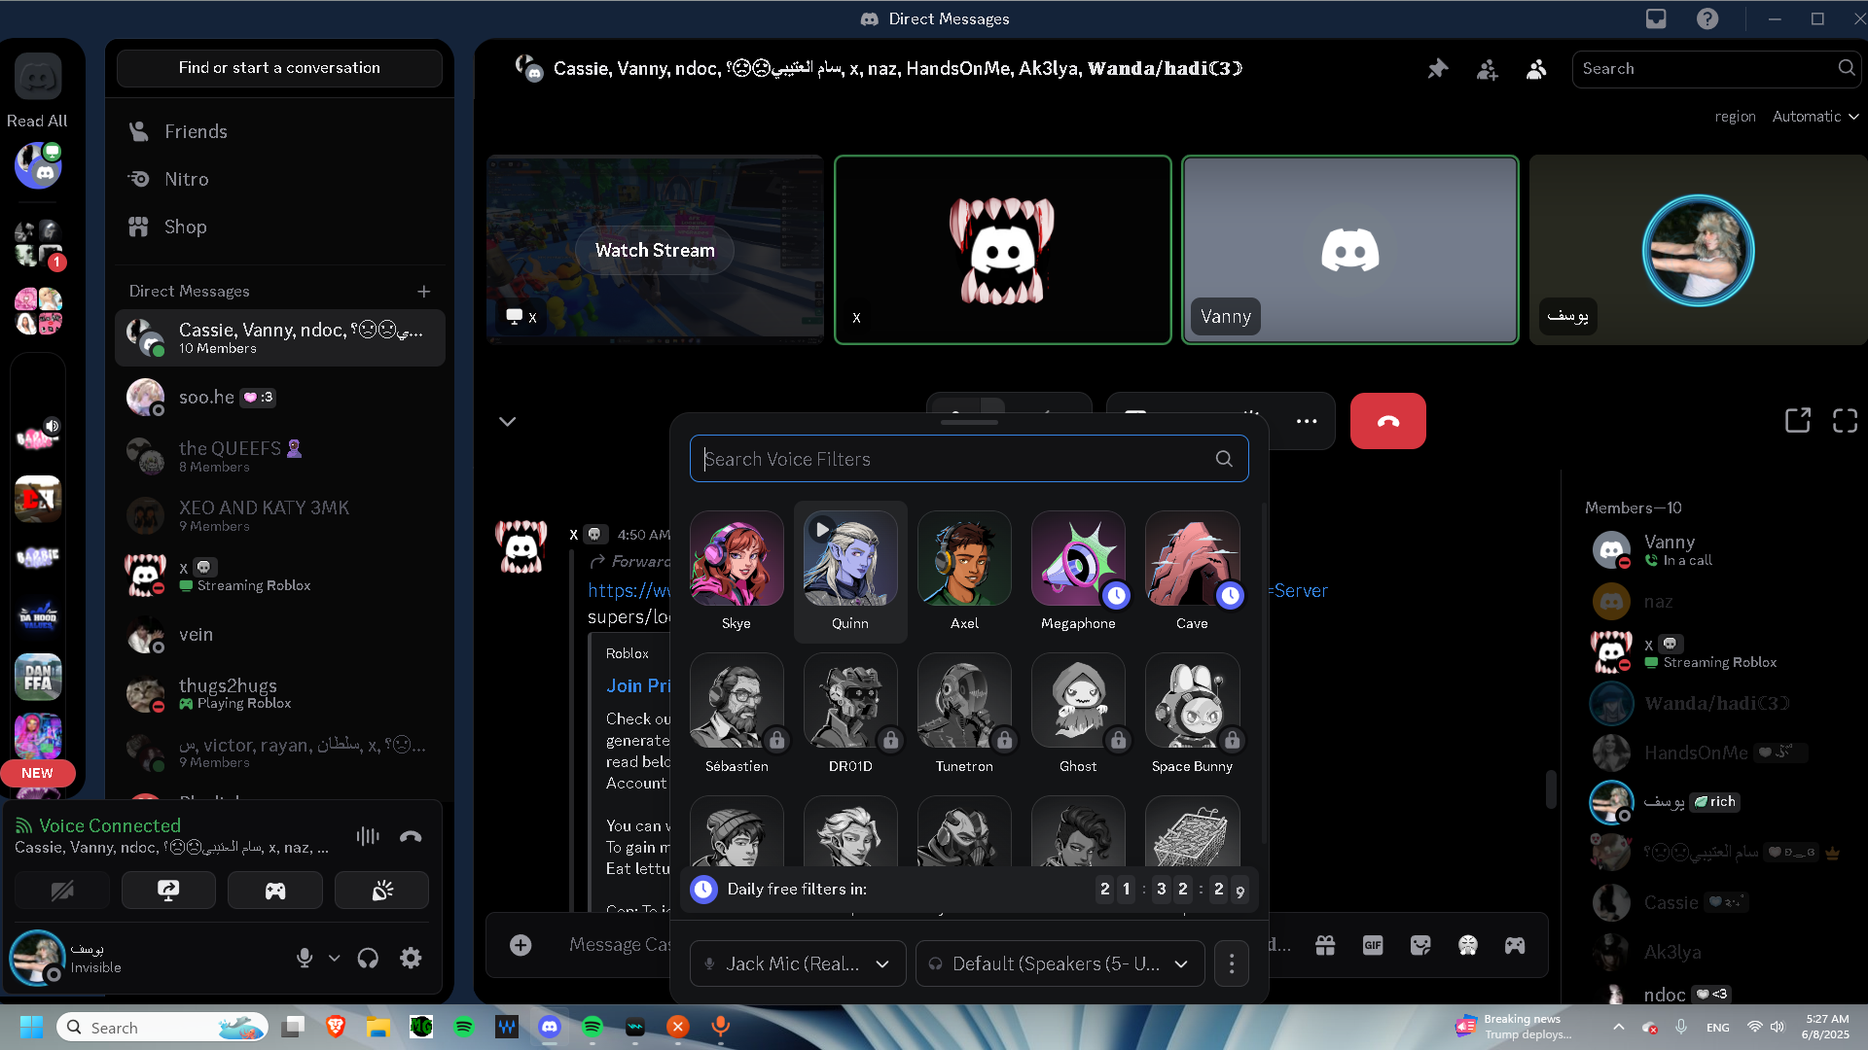This screenshot has height=1050, width=1868.
Task: Open the Inbox icon
Action: [1656, 18]
